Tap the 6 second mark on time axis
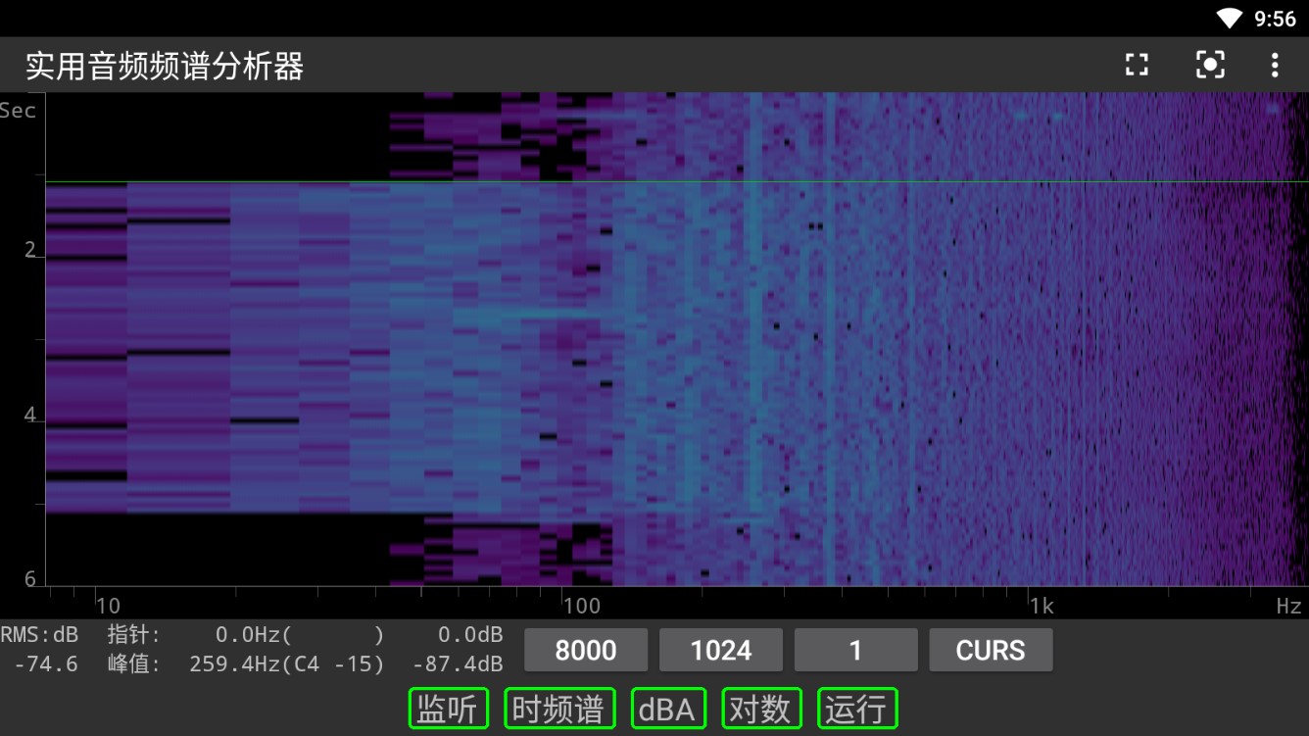This screenshot has height=736, width=1309. click(x=30, y=579)
